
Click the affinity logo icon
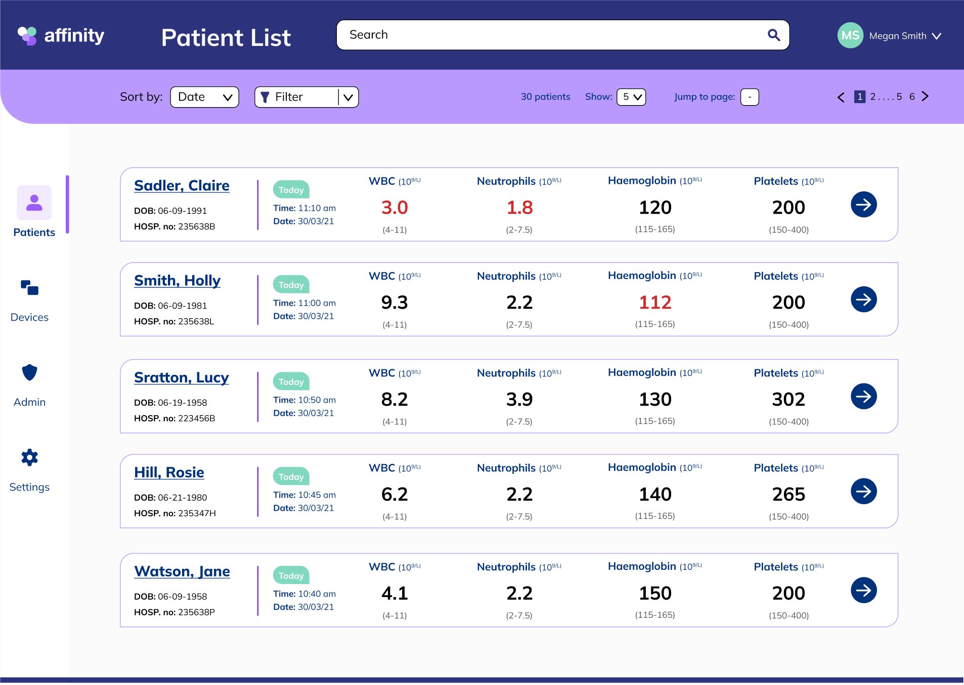(27, 36)
